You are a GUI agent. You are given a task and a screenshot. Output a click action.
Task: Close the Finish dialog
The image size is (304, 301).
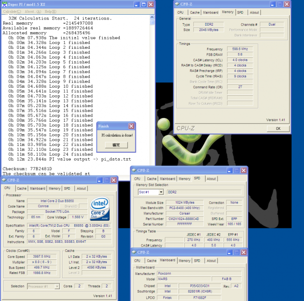(131, 126)
